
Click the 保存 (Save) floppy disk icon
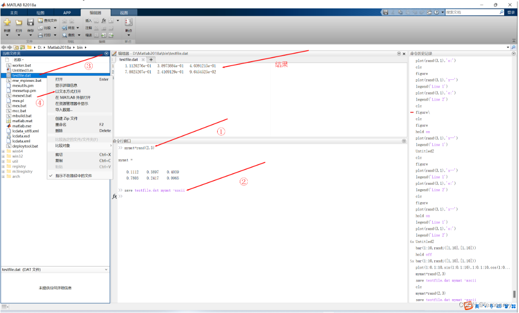(x=31, y=22)
